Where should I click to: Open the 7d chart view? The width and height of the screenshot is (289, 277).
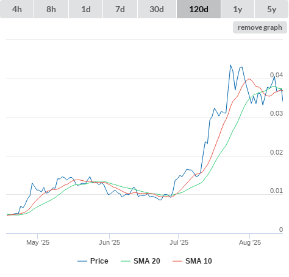pos(120,9)
